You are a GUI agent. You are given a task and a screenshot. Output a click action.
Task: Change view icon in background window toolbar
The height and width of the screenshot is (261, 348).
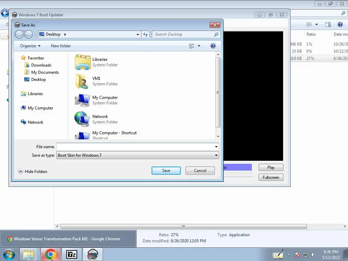tap(309, 24)
